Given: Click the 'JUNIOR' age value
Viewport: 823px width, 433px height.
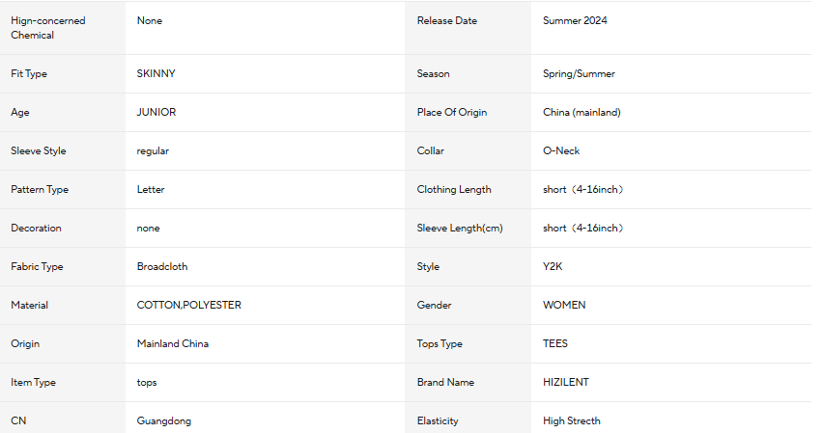Looking at the screenshot, I should tap(156, 113).
